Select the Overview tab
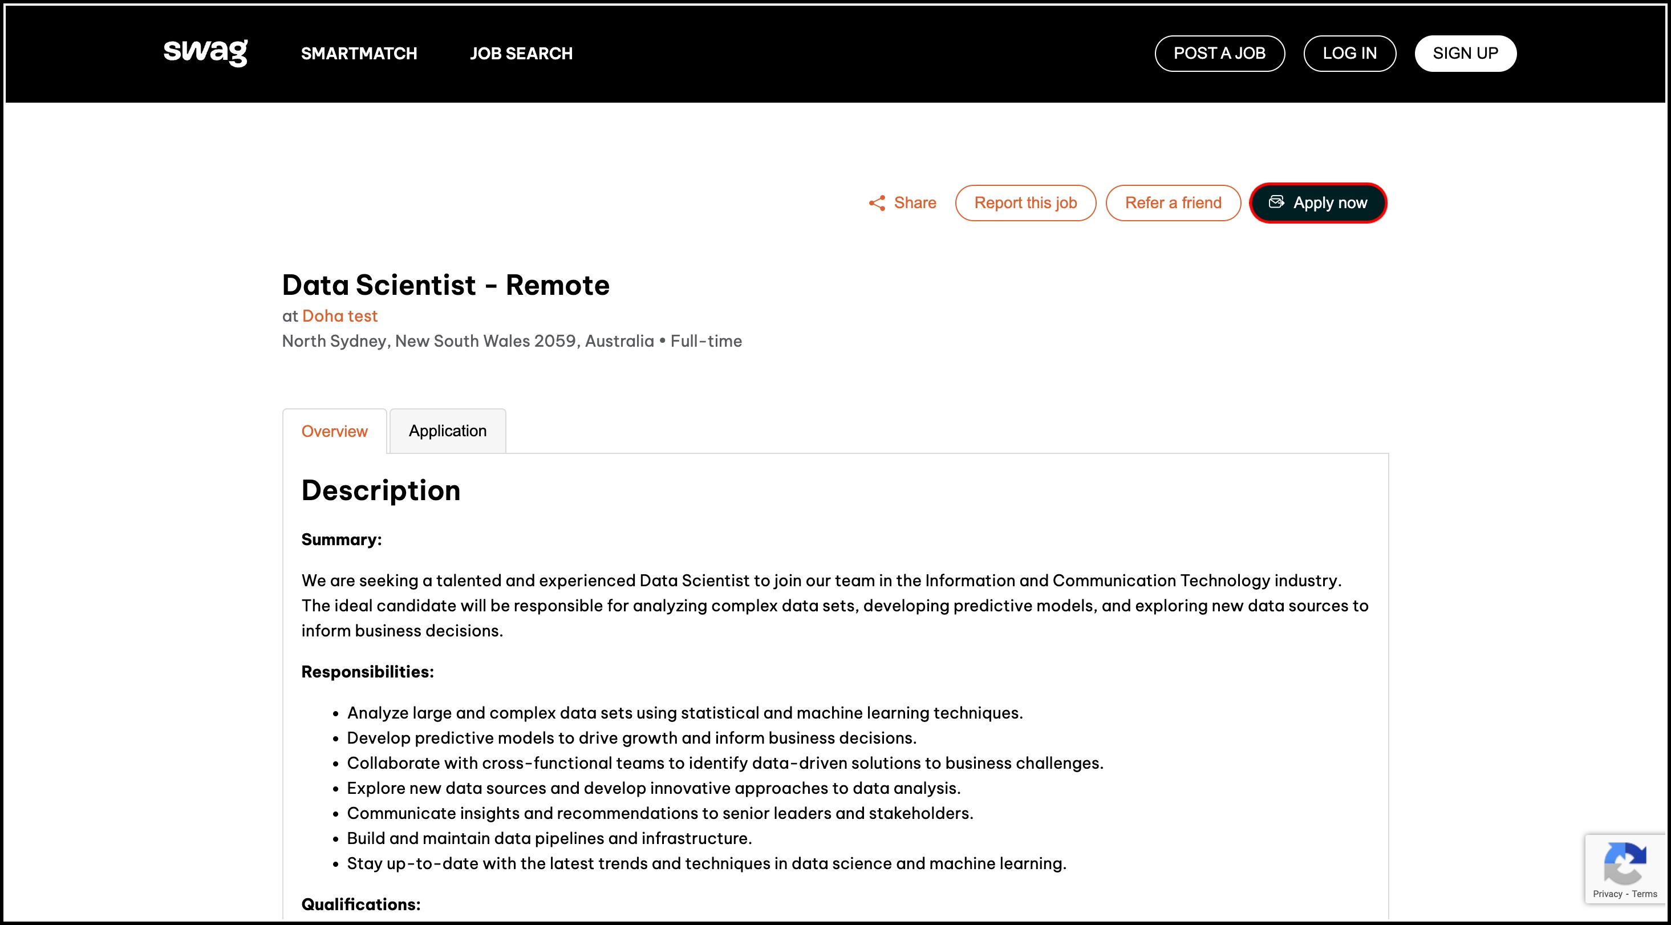 click(x=334, y=431)
